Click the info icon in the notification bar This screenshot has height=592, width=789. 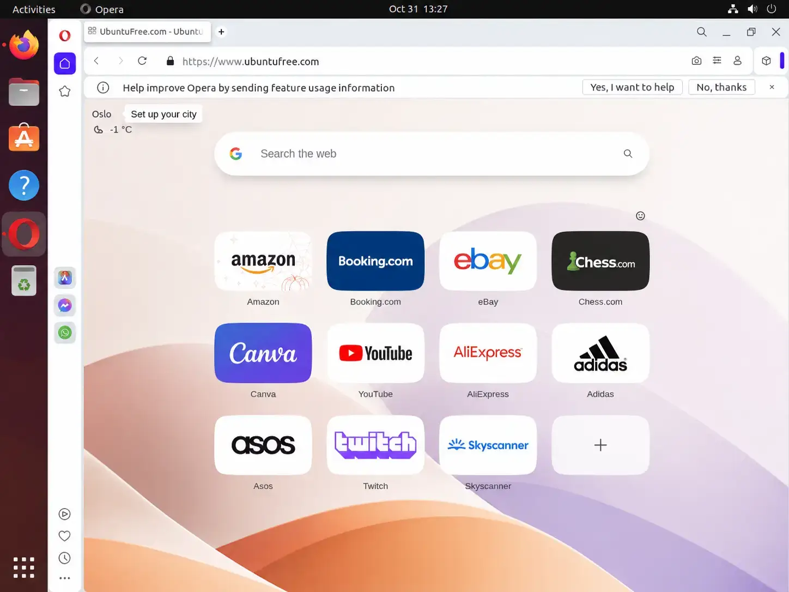pos(103,88)
